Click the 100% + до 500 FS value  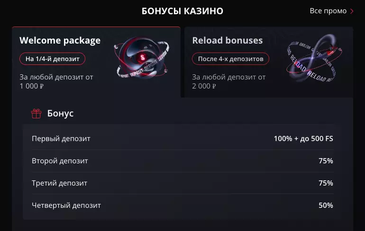coord(303,139)
